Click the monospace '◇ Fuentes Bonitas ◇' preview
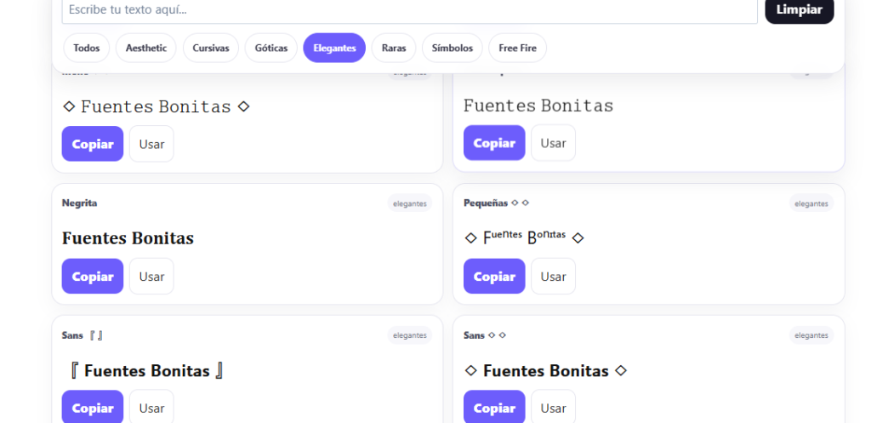 tap(156, 106)
